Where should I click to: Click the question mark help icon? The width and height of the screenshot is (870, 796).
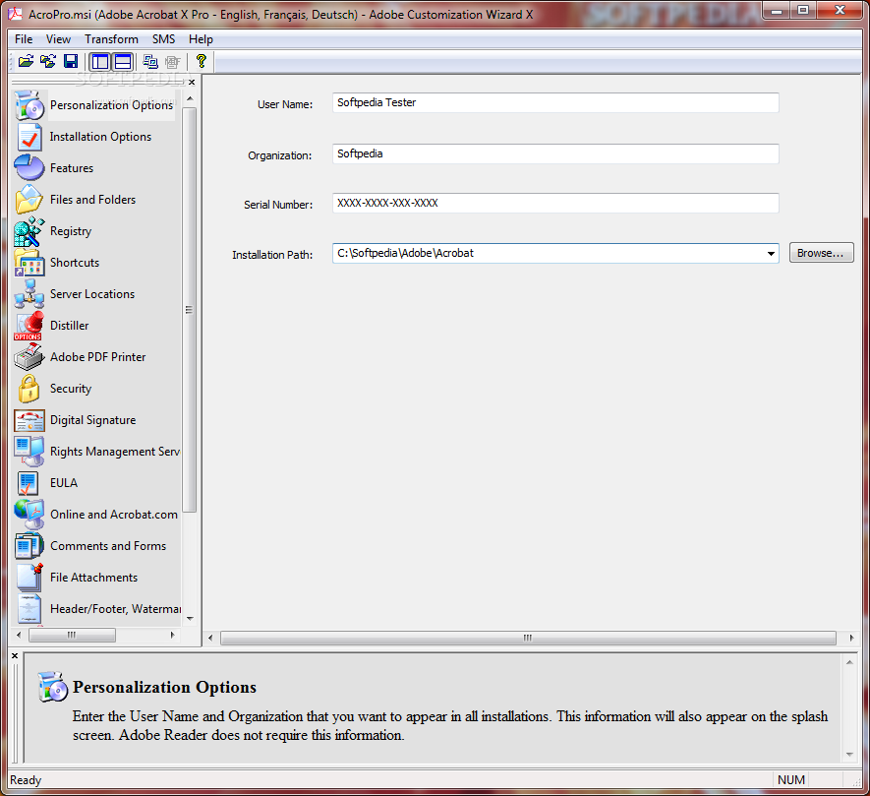point(202,61)
